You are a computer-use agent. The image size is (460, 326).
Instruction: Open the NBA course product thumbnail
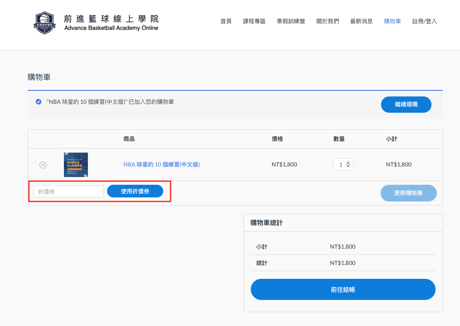click(x=76, y=165)
